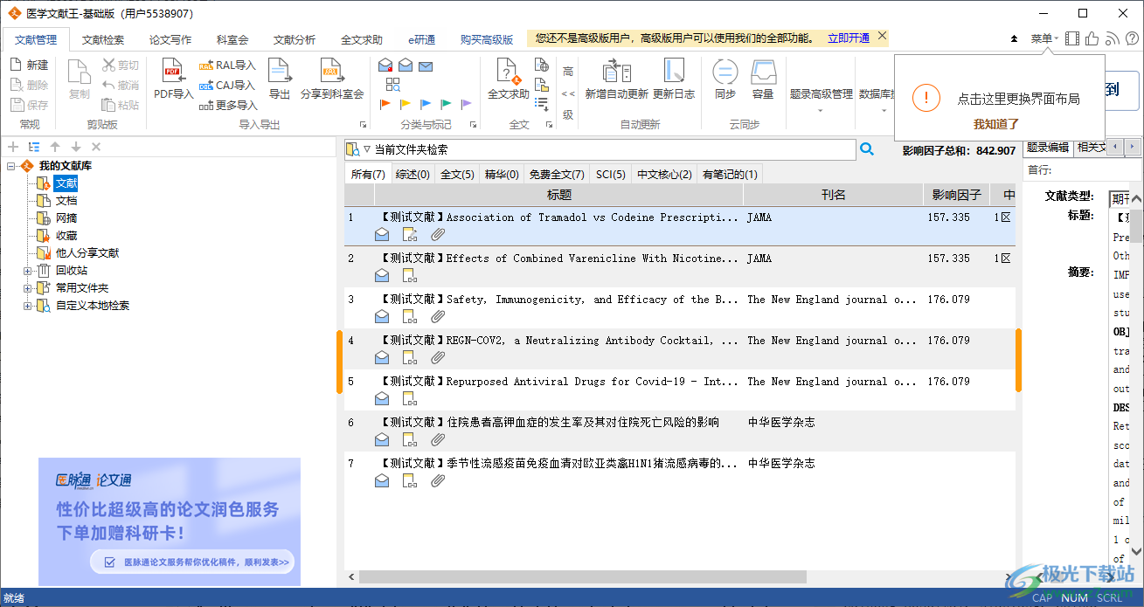
Task: Select the SCI(5) filter tab
Action: 611,174
